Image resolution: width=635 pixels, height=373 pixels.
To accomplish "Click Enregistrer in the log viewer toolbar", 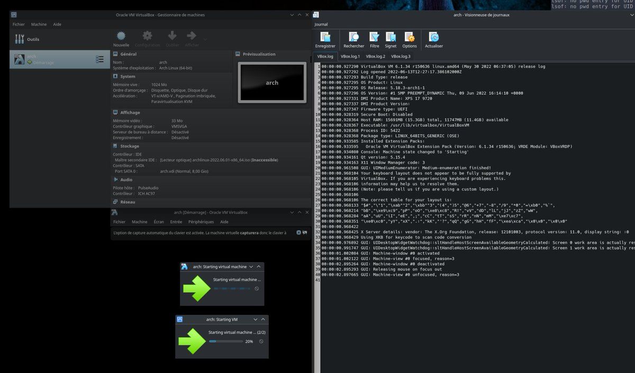I will coord(325,38).
